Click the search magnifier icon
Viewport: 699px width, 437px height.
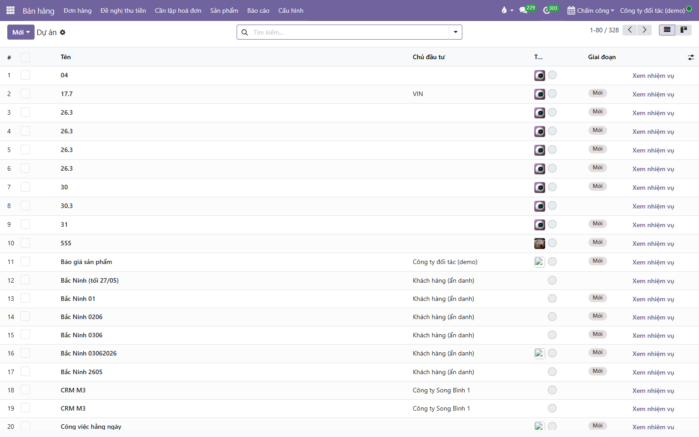click(x=245, y=32)
